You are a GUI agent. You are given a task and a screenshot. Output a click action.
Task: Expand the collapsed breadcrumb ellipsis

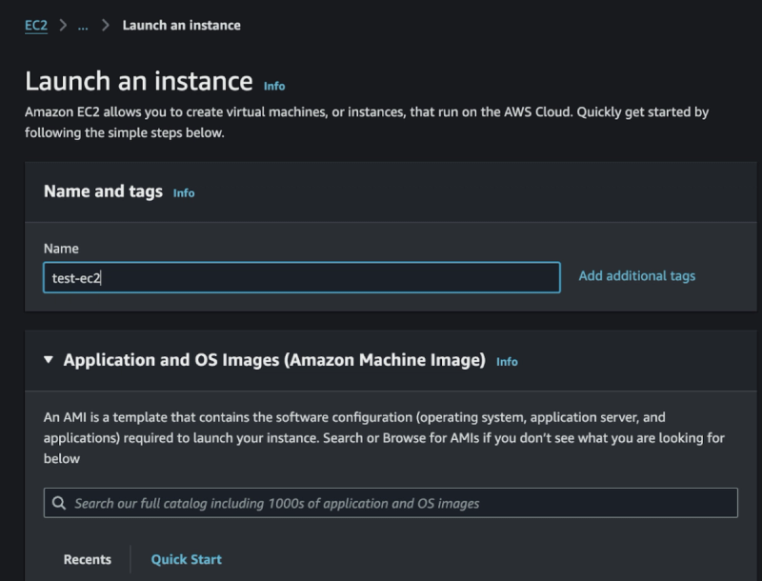coord(83,26)
